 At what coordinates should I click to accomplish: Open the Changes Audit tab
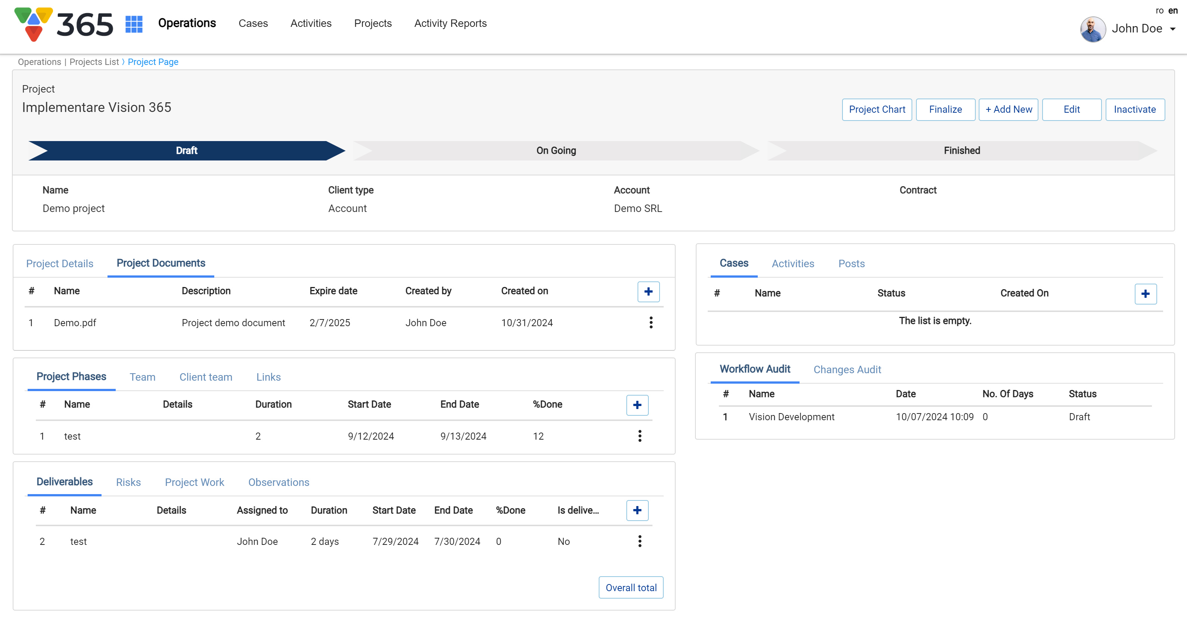pyautogui.click(x=847, y=369)
